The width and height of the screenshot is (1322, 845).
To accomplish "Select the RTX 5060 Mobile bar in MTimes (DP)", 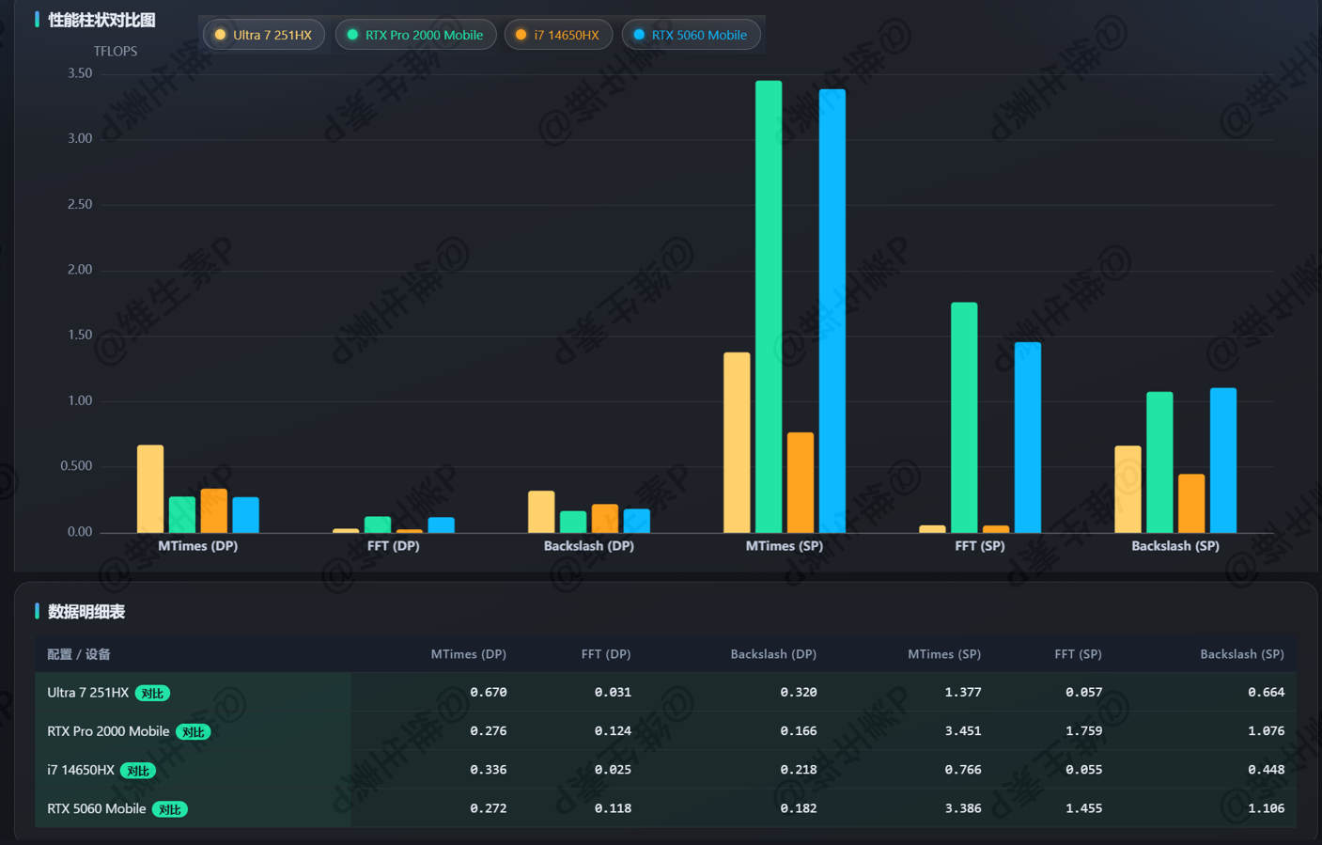I will [246, 515].
